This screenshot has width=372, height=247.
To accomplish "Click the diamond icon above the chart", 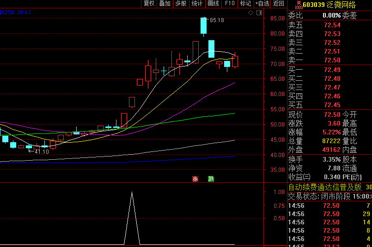I will click(251, 13).
